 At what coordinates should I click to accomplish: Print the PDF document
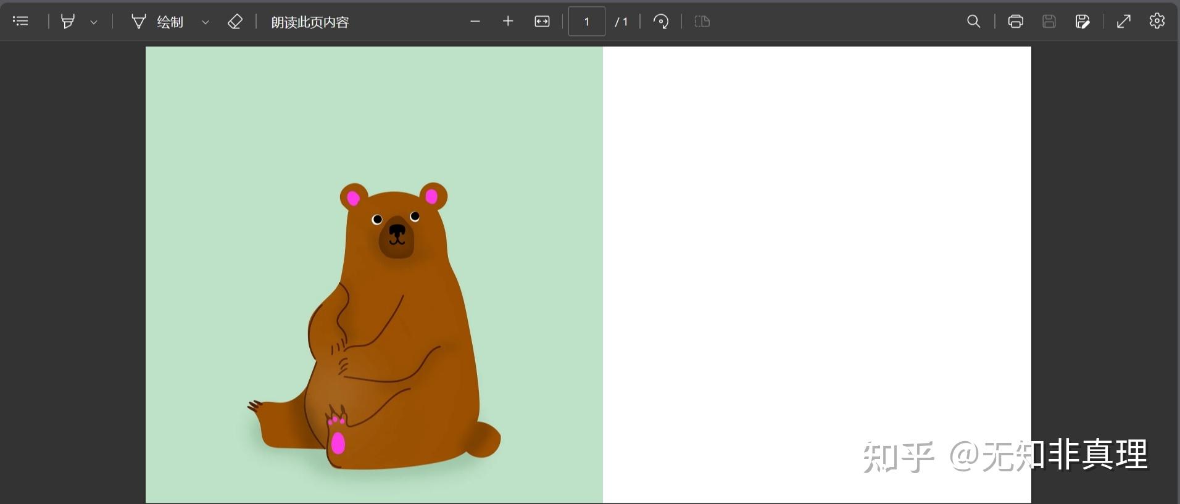coord(1015,22)
